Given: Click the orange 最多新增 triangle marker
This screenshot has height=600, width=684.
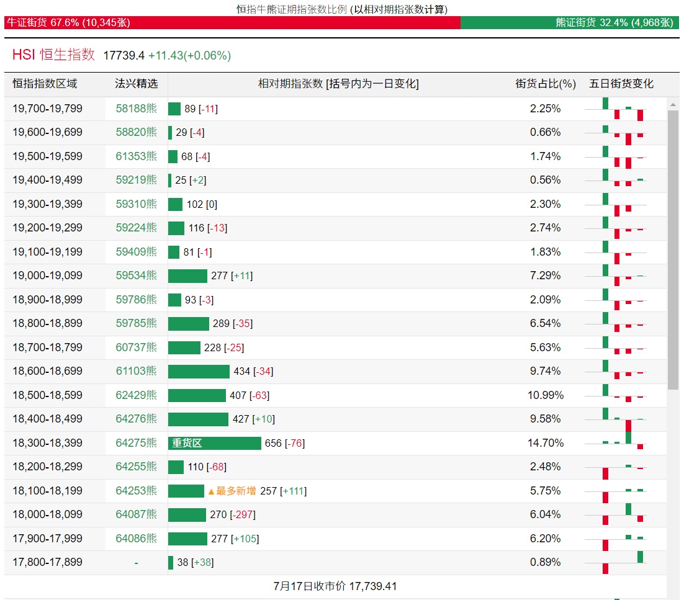Looking at the screenshot, I should pyautogui.click(x=211, y=491).
